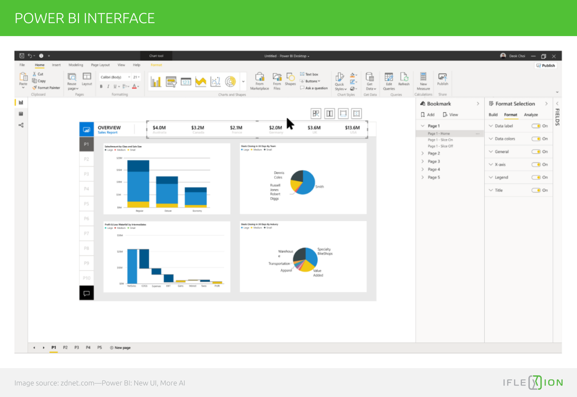Click Publish icon in Share group

[x=442, y=77]
